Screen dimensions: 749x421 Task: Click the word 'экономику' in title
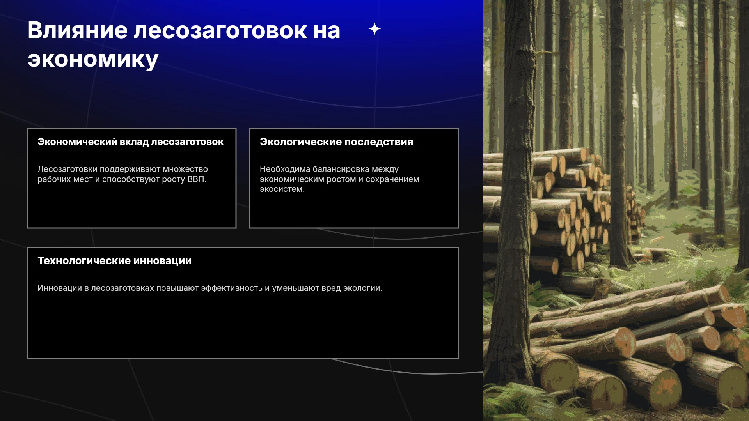[x=93, y=59]
